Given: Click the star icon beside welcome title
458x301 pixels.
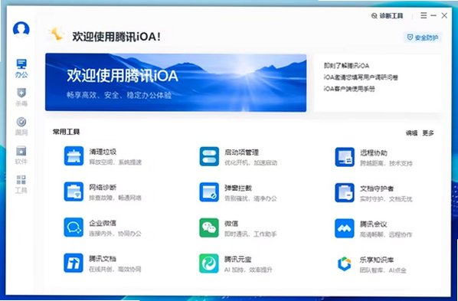Looking at the screenshot, I should pos(56,34).
